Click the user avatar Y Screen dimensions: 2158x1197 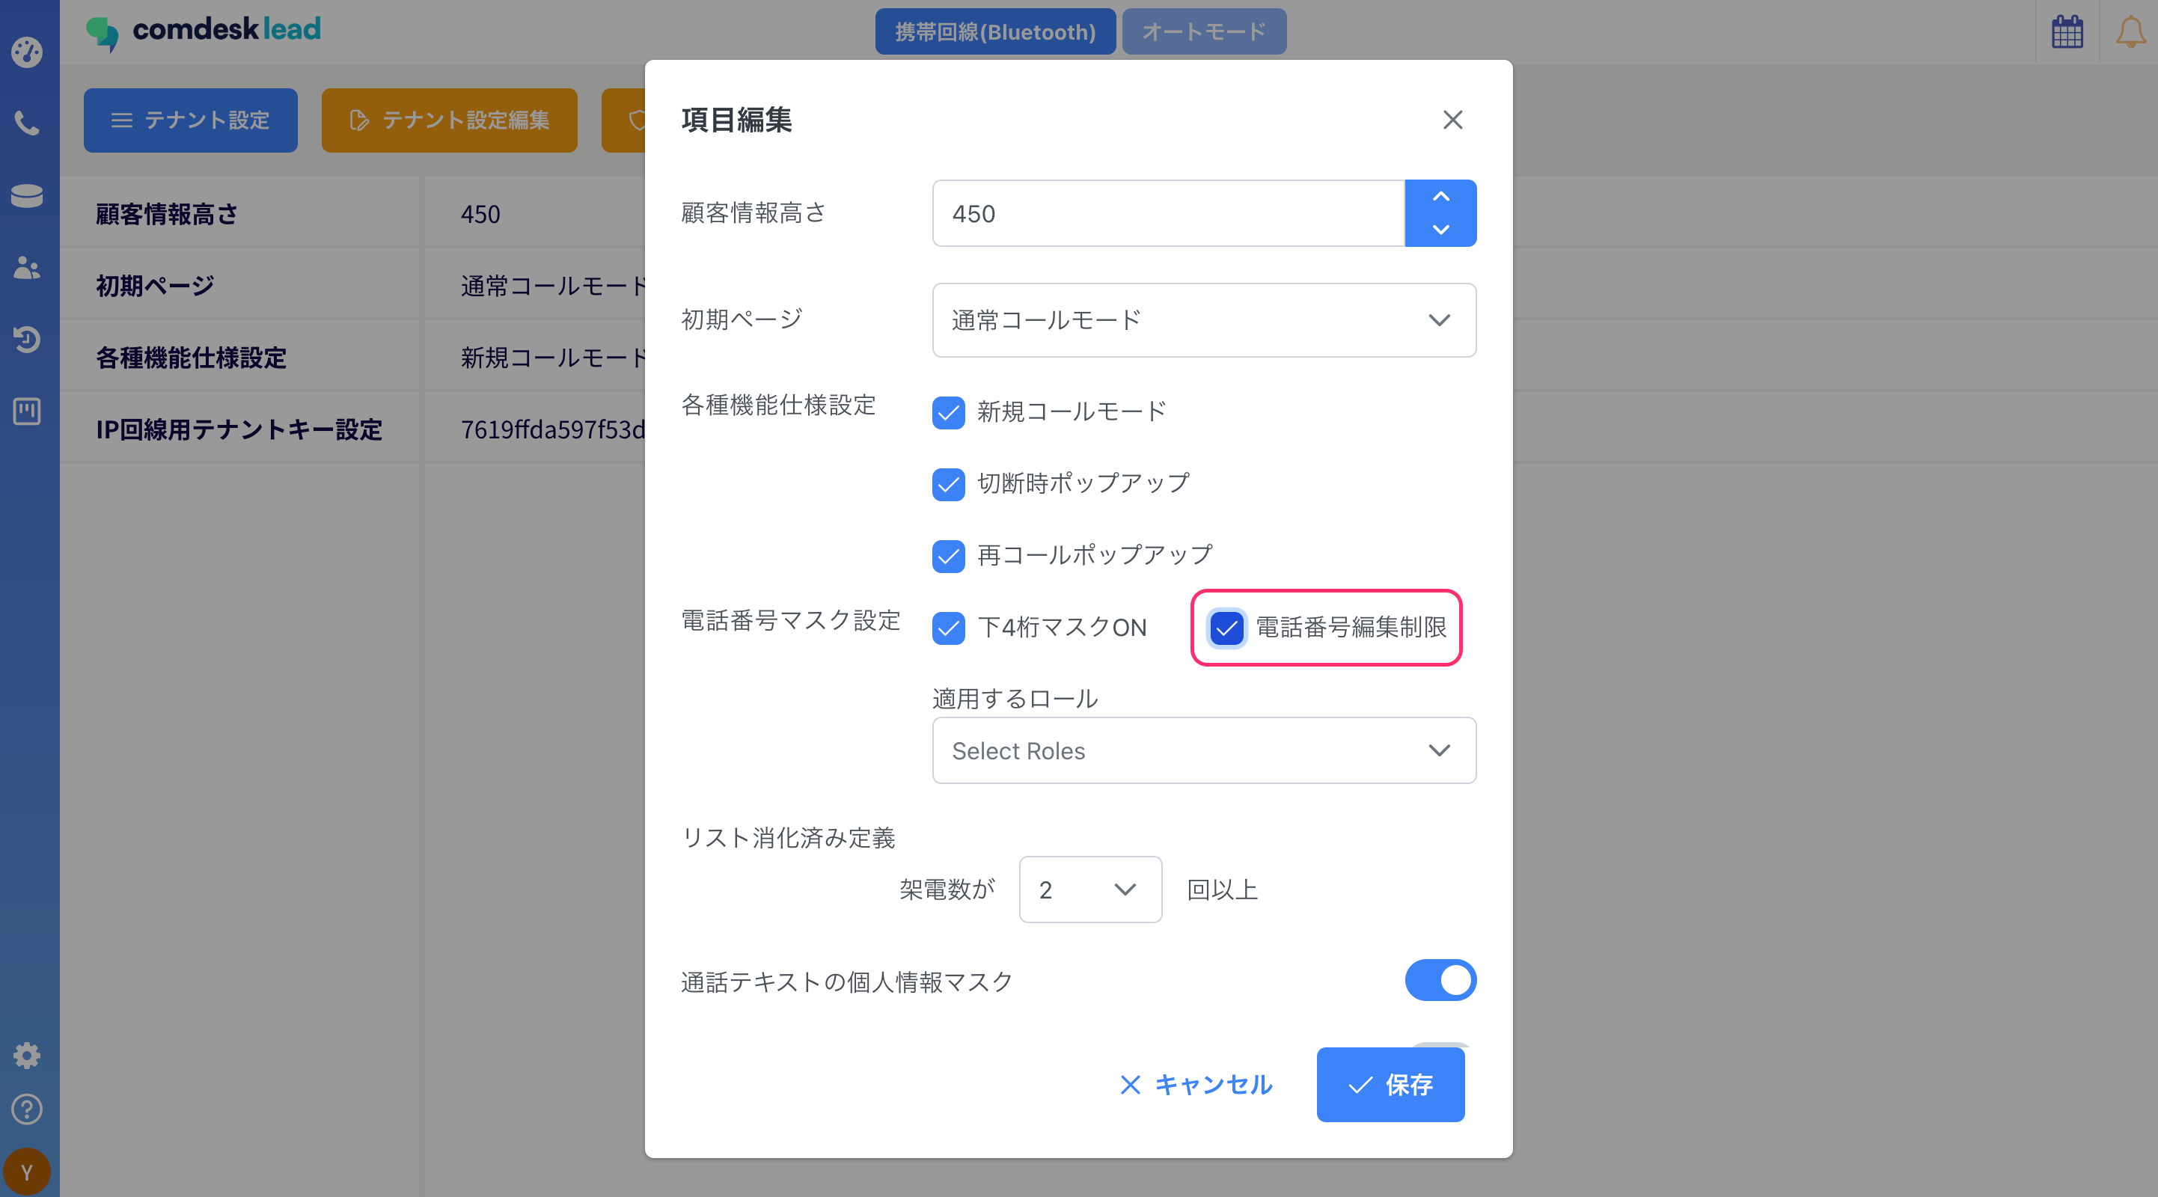coord(27,1172)
